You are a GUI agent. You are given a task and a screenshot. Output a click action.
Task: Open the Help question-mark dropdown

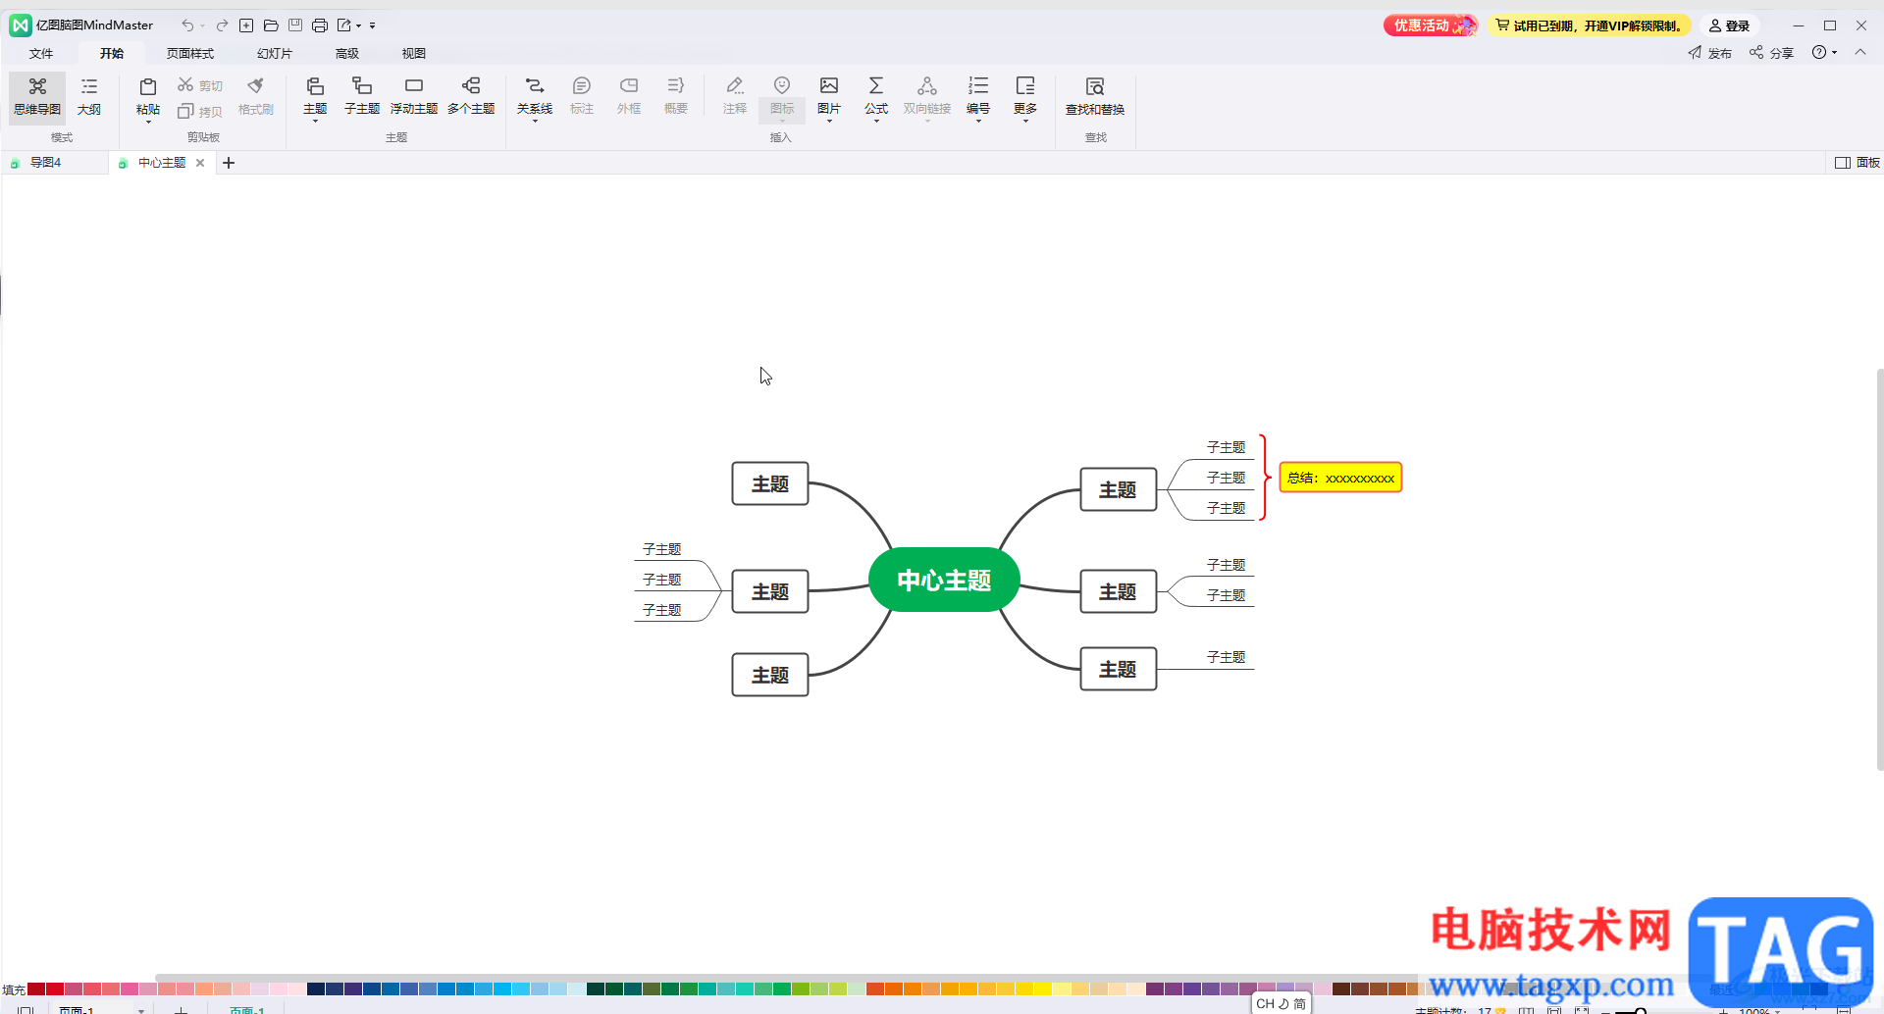pyautogui.click(x=1824, y=52)
